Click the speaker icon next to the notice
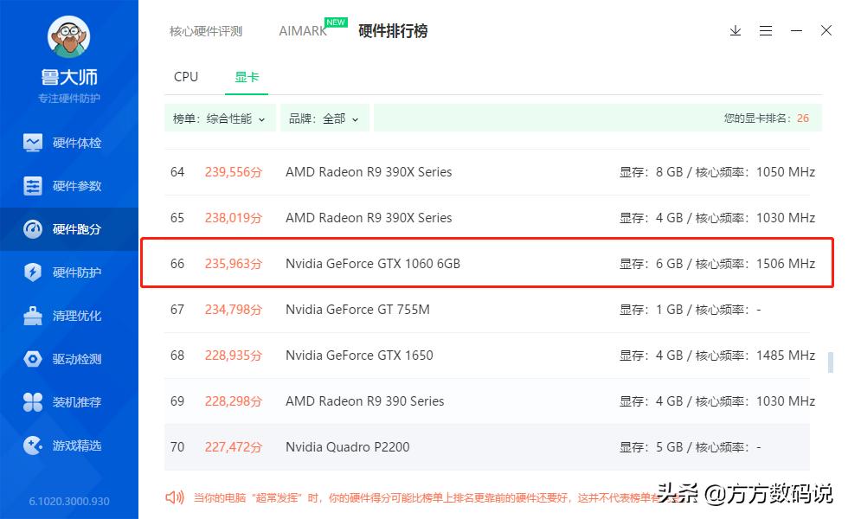Viewport: 848px width, 519px height. point(176,497)
